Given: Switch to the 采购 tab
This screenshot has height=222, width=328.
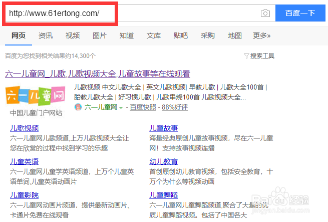Looking at the screenshot, I should pos(207,35).
